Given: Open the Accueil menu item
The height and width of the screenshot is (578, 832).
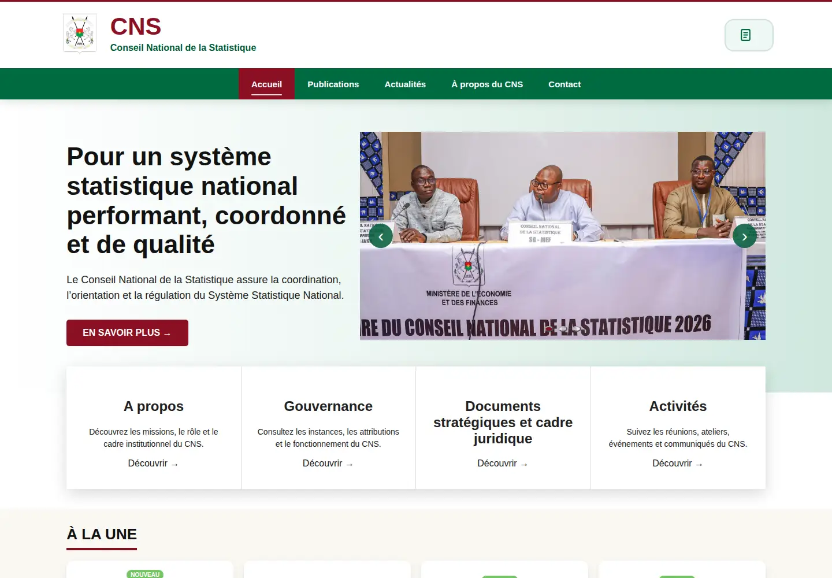Looking at the screenshot, I should pos(266,84).
